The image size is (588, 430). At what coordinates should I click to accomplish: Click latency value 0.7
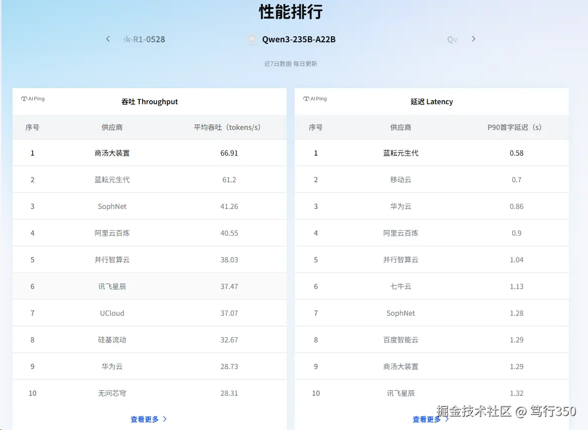[516, 180]
